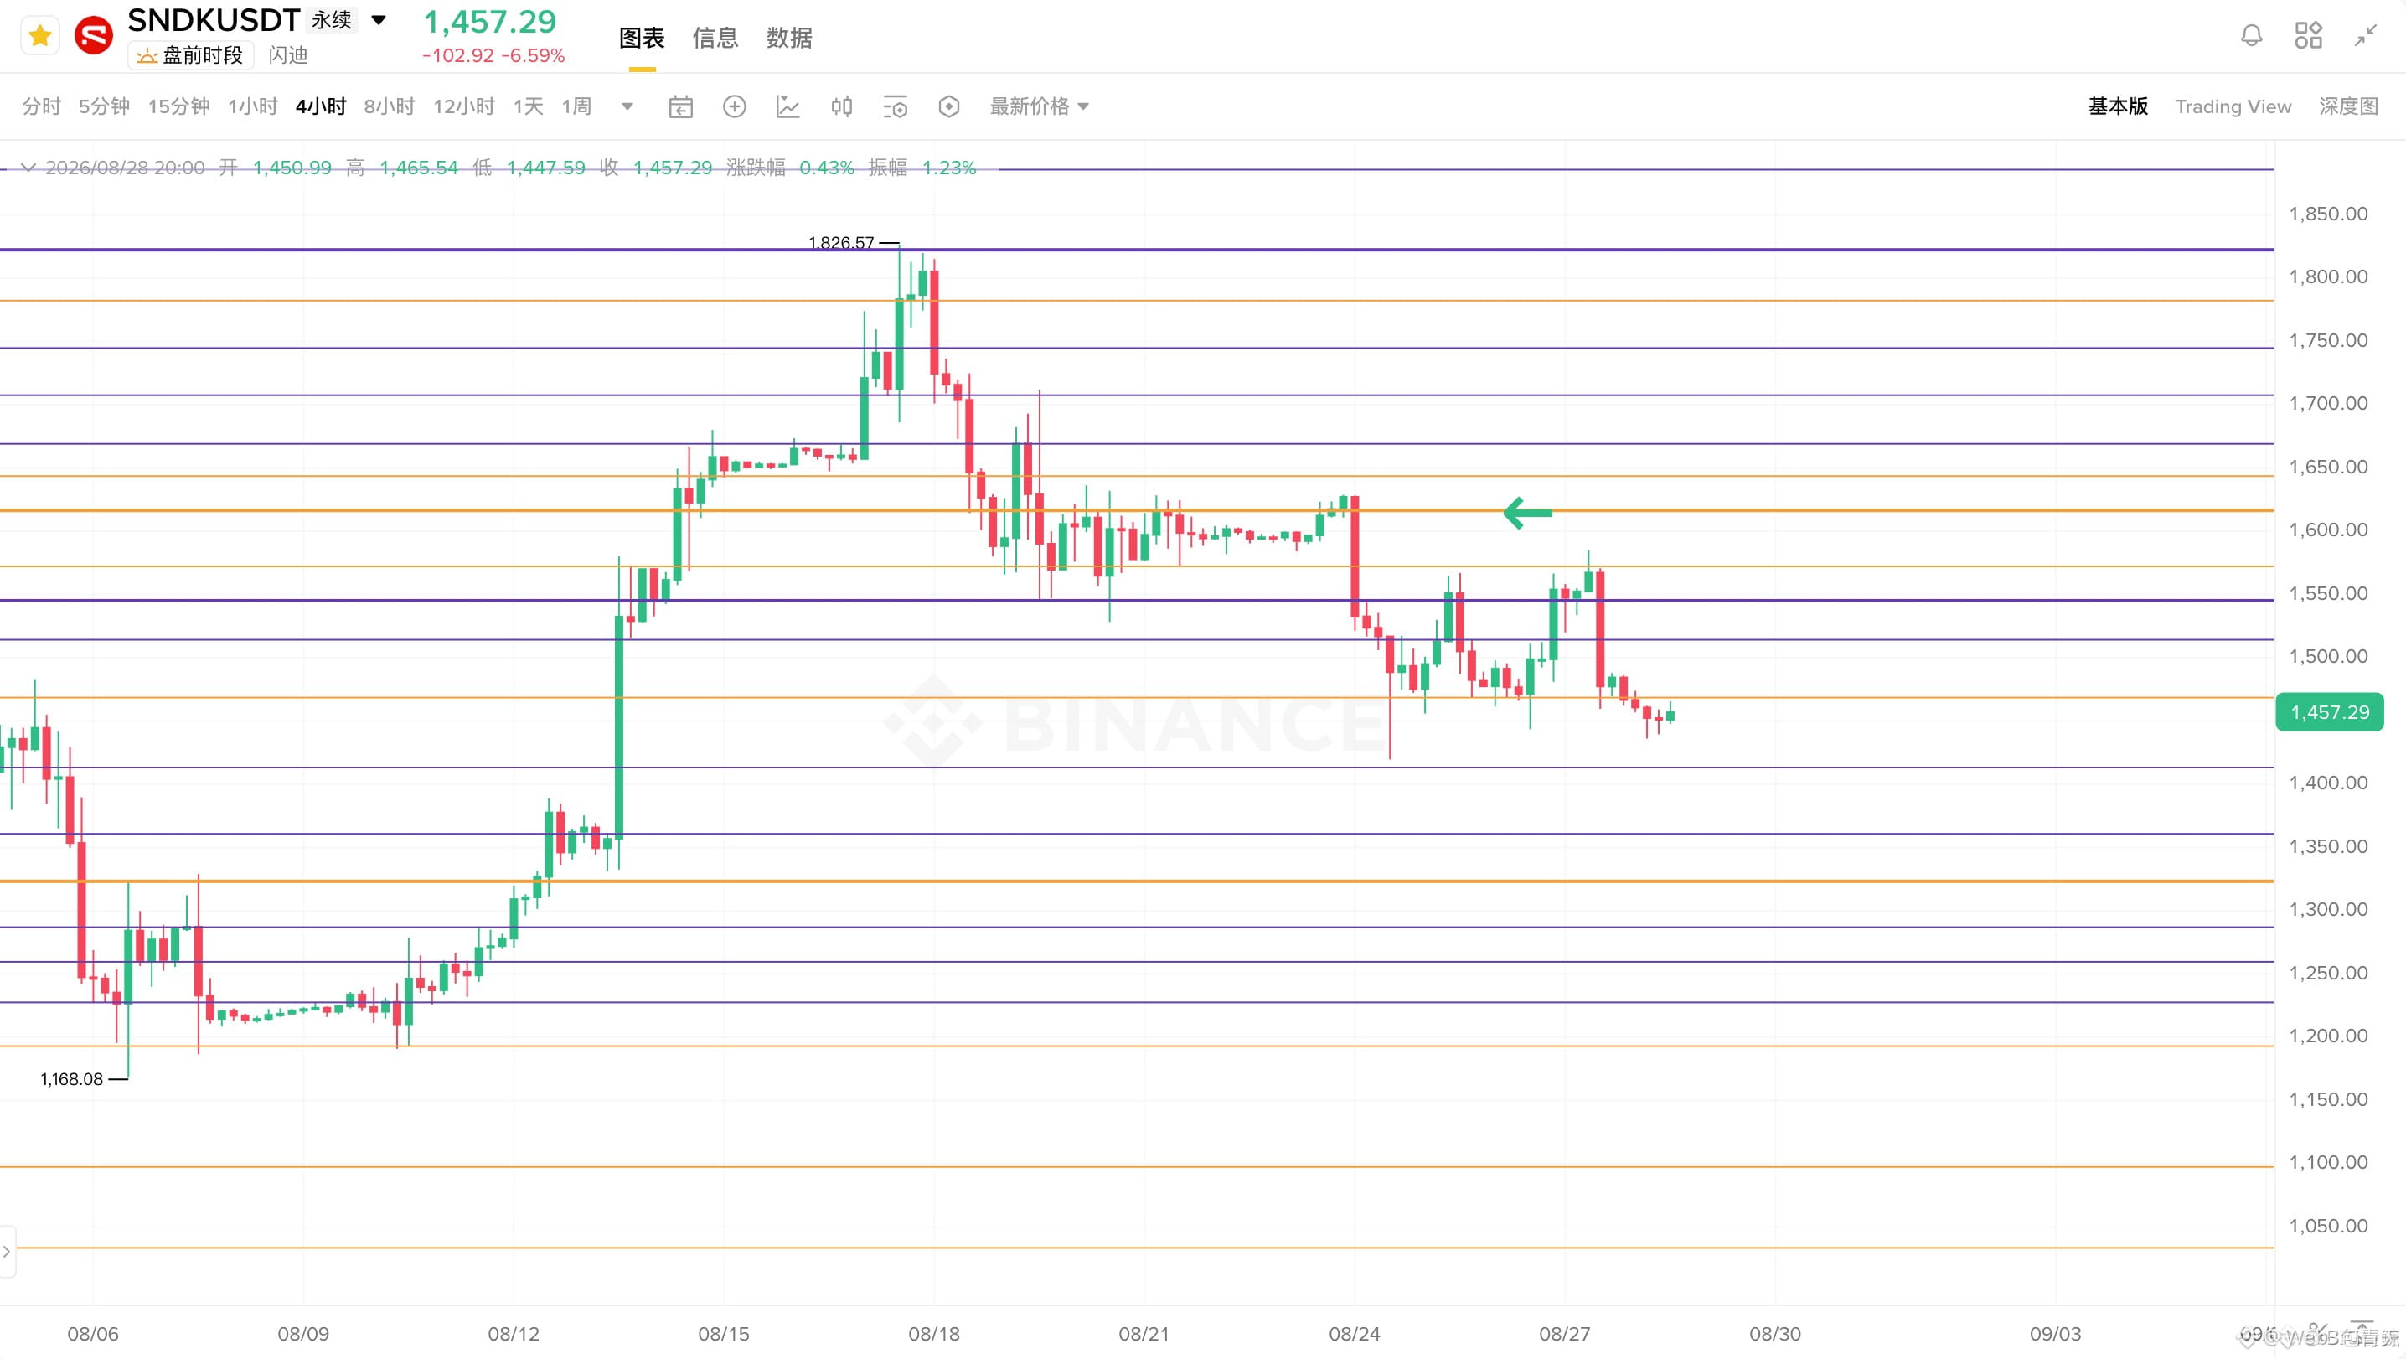Image resolution: width=2406 pixels, height=1359 pixels.
Task: Expand the left side panel arrow
Action: tap(8, 1252)
